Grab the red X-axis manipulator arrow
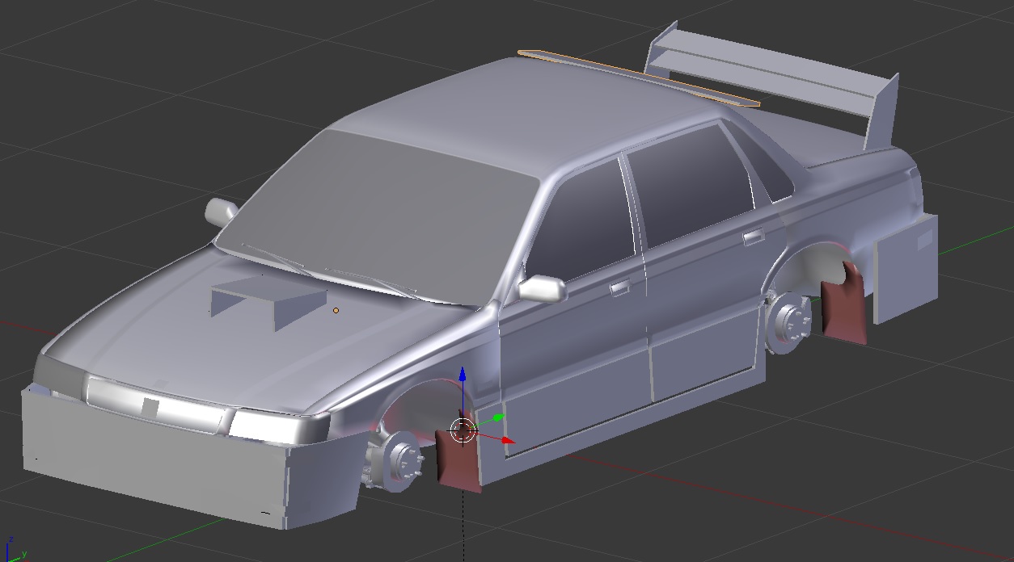 [508, 440]
